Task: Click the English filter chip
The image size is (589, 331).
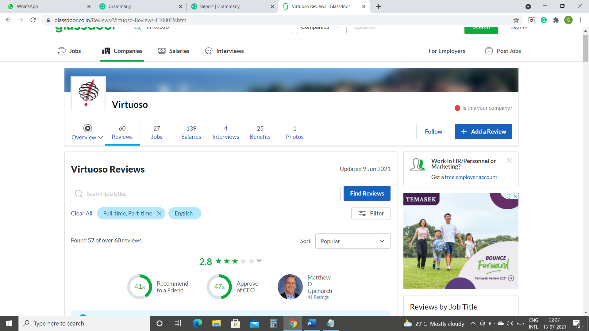Action: [x=185, y=213]
